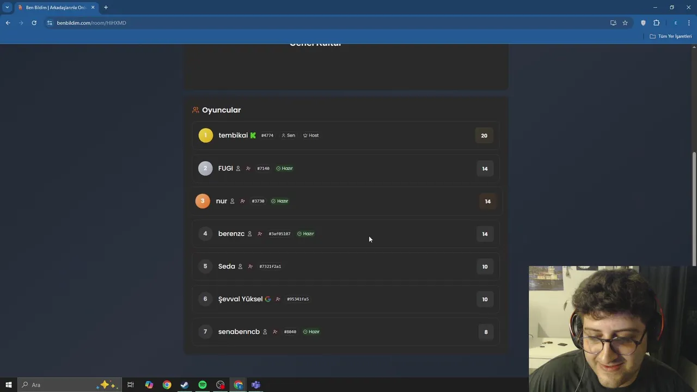Viewport: 697px width, 392px height.
Task: Bookmark this page with the star icon
Action: [625, 23]
